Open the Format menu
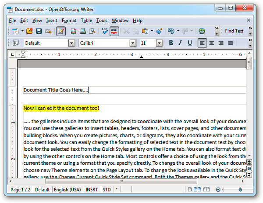Screen dimensions: 263x203 click(69, 20)
